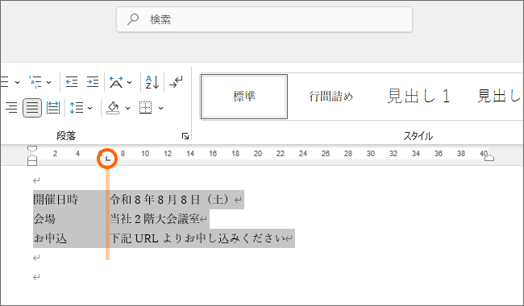This screenshot has height=306, width=524.
Task: Select the 行間詰め style
Action: pos(331,97)
